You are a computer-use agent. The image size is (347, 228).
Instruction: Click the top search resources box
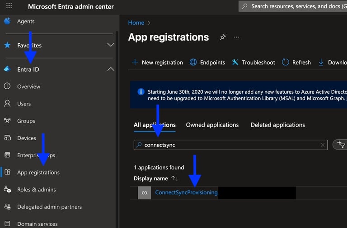[293, 6]
